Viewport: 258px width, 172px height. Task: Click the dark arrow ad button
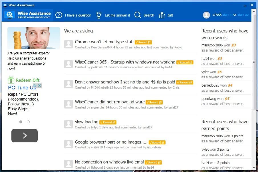click(25, 136)
